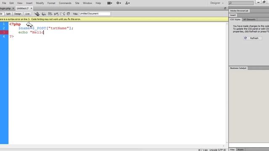
Task: Click the Multiscreen preview toolbar icon
Action: [37, 14]
